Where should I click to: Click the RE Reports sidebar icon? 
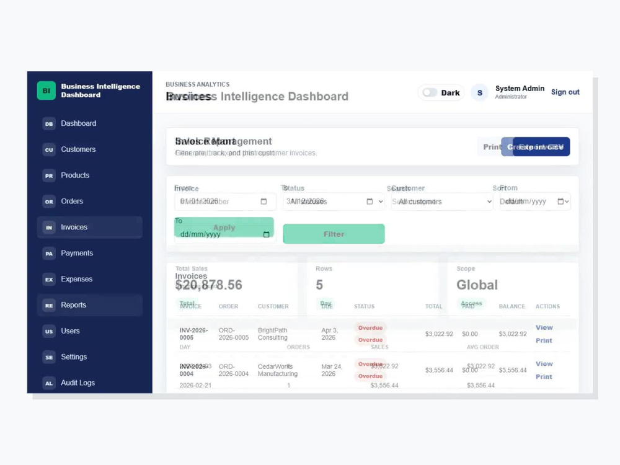tap(48, 305)
